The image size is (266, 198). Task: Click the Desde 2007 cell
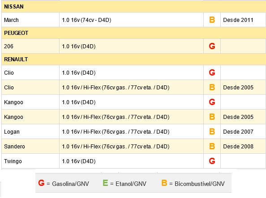[243, 131]
